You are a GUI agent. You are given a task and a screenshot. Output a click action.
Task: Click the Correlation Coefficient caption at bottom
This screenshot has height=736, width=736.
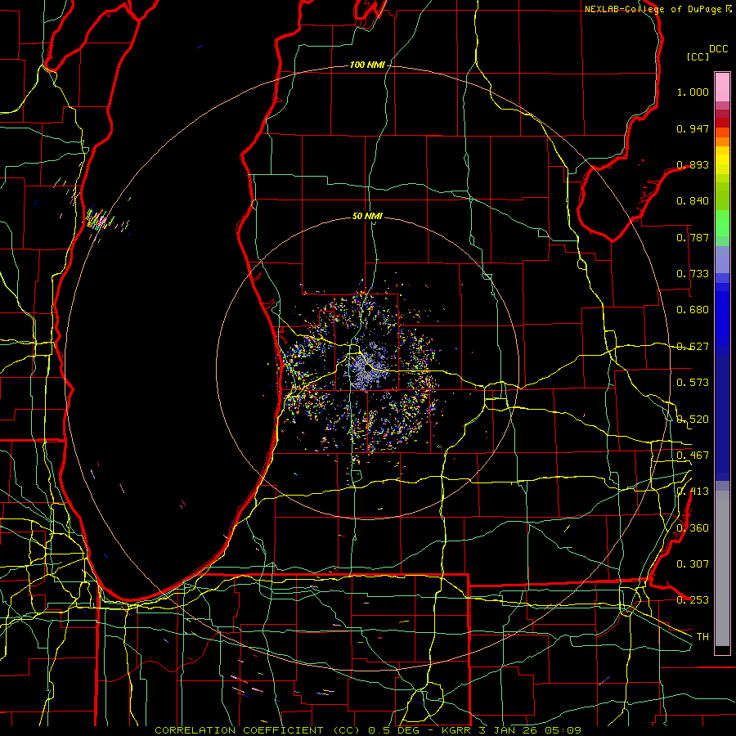point(368,730)
